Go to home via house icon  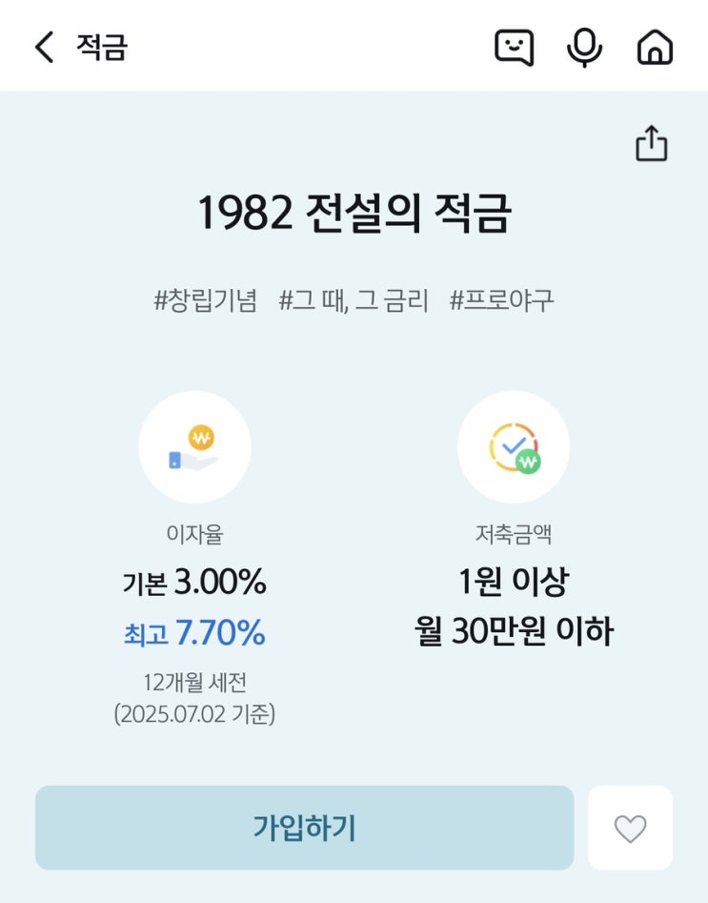(x=655, y=47)
